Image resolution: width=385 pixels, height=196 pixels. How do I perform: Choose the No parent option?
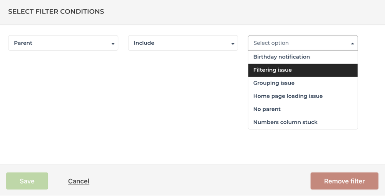click(x=303, y=109)
